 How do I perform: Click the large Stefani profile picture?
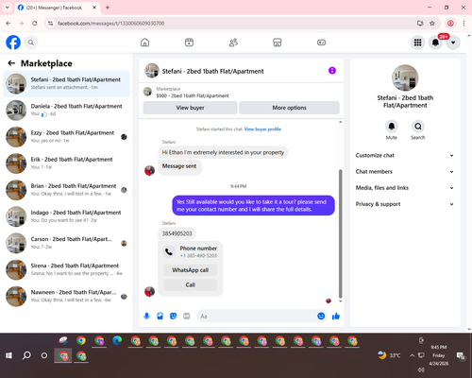point(405,77)
